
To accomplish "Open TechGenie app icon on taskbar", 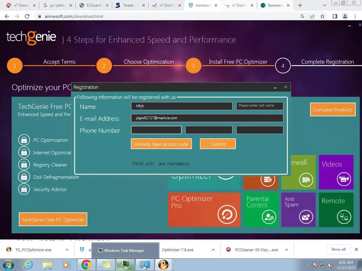I will pos(163,265).
